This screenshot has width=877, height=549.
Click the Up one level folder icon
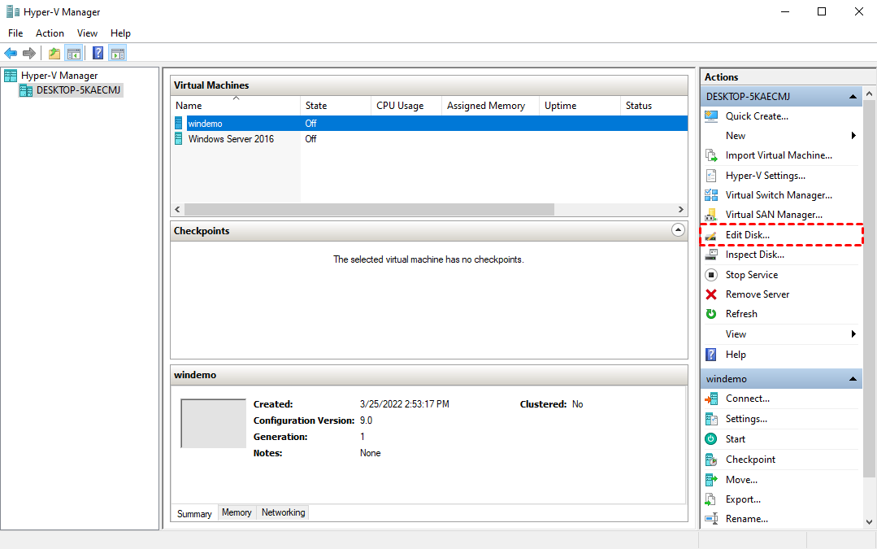54,53
